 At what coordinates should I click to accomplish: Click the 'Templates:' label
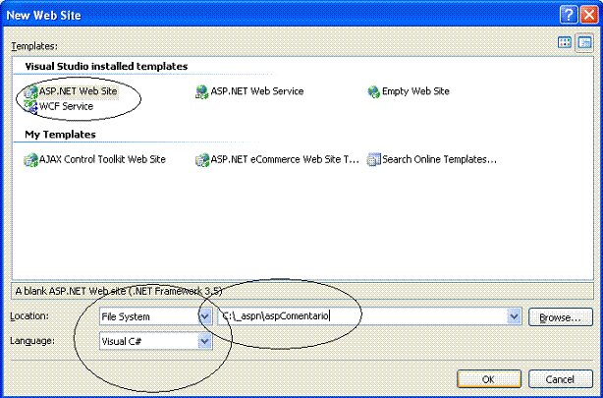[x=34, y=46]
